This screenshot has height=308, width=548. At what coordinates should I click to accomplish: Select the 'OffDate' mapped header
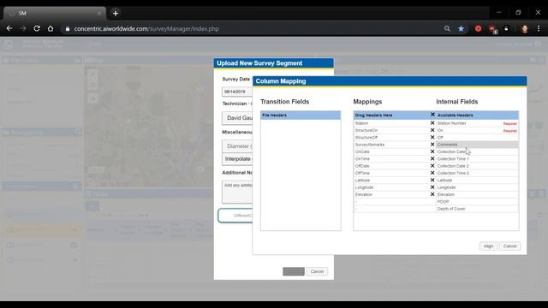[x=362, y=166]
